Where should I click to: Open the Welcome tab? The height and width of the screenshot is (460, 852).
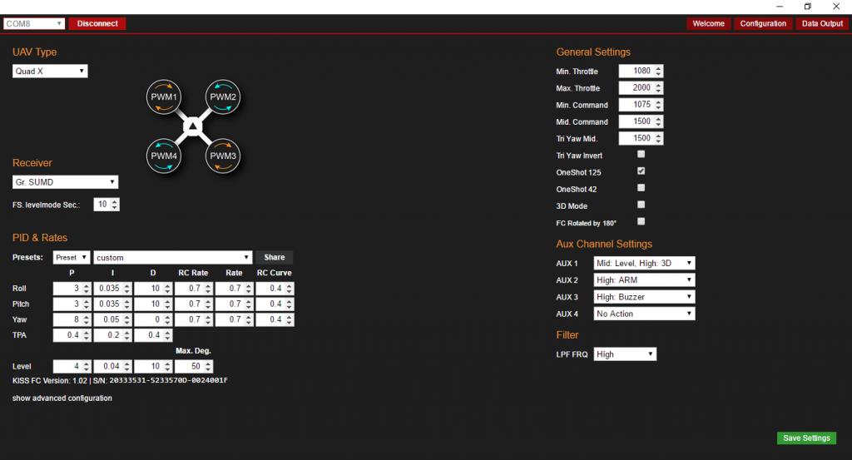pyautogui.click(x=708, y=23)
